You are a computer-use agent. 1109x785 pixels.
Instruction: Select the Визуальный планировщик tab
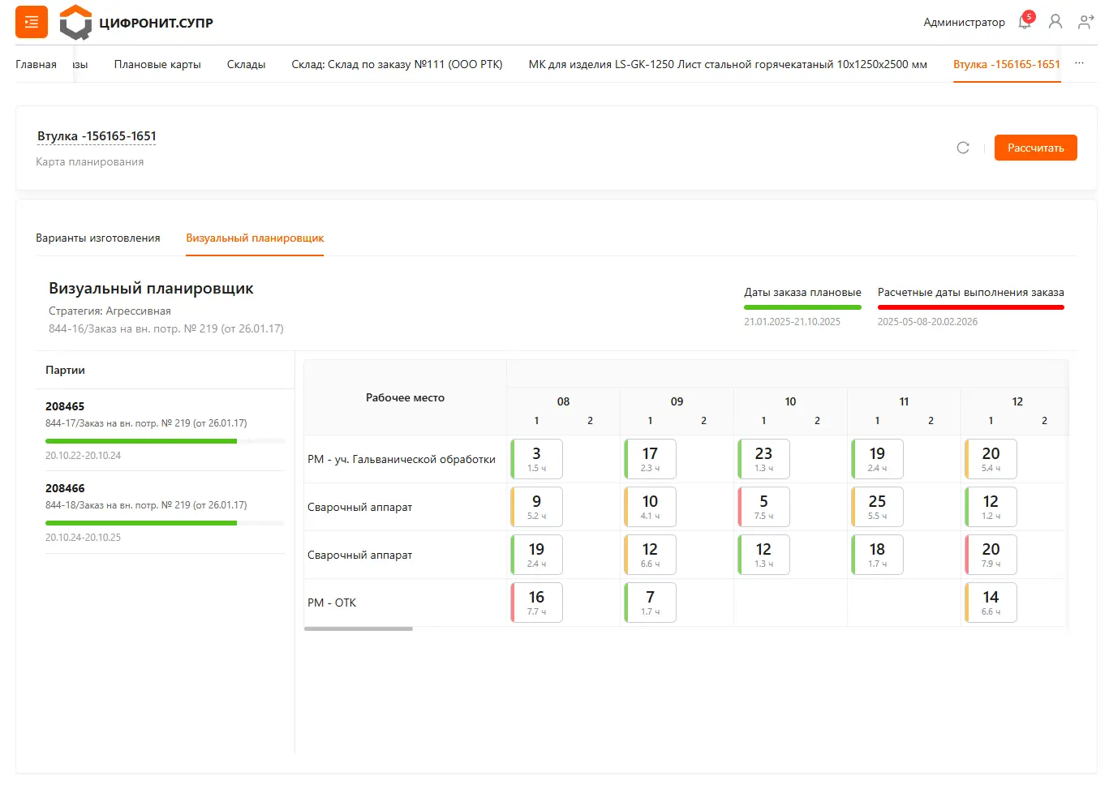(255, 238)
